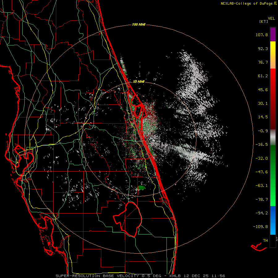Click the [KT] units label
This screenshot has width=278, height=278.
(264, 21)
